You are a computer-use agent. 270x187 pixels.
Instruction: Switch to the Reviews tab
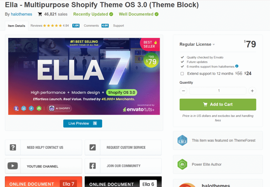(37, 26)
